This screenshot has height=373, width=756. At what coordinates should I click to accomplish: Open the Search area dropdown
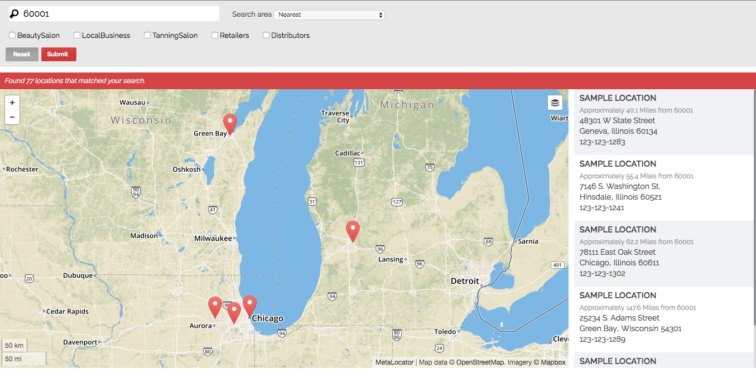click(329, 14)
